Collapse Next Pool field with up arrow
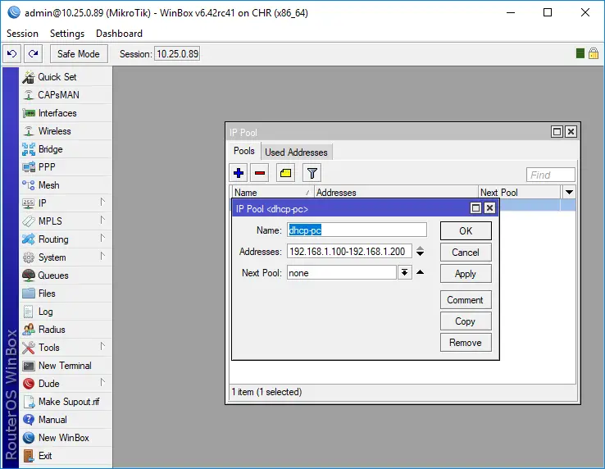Viewport: 605px width, 469px height. [421, 272]
